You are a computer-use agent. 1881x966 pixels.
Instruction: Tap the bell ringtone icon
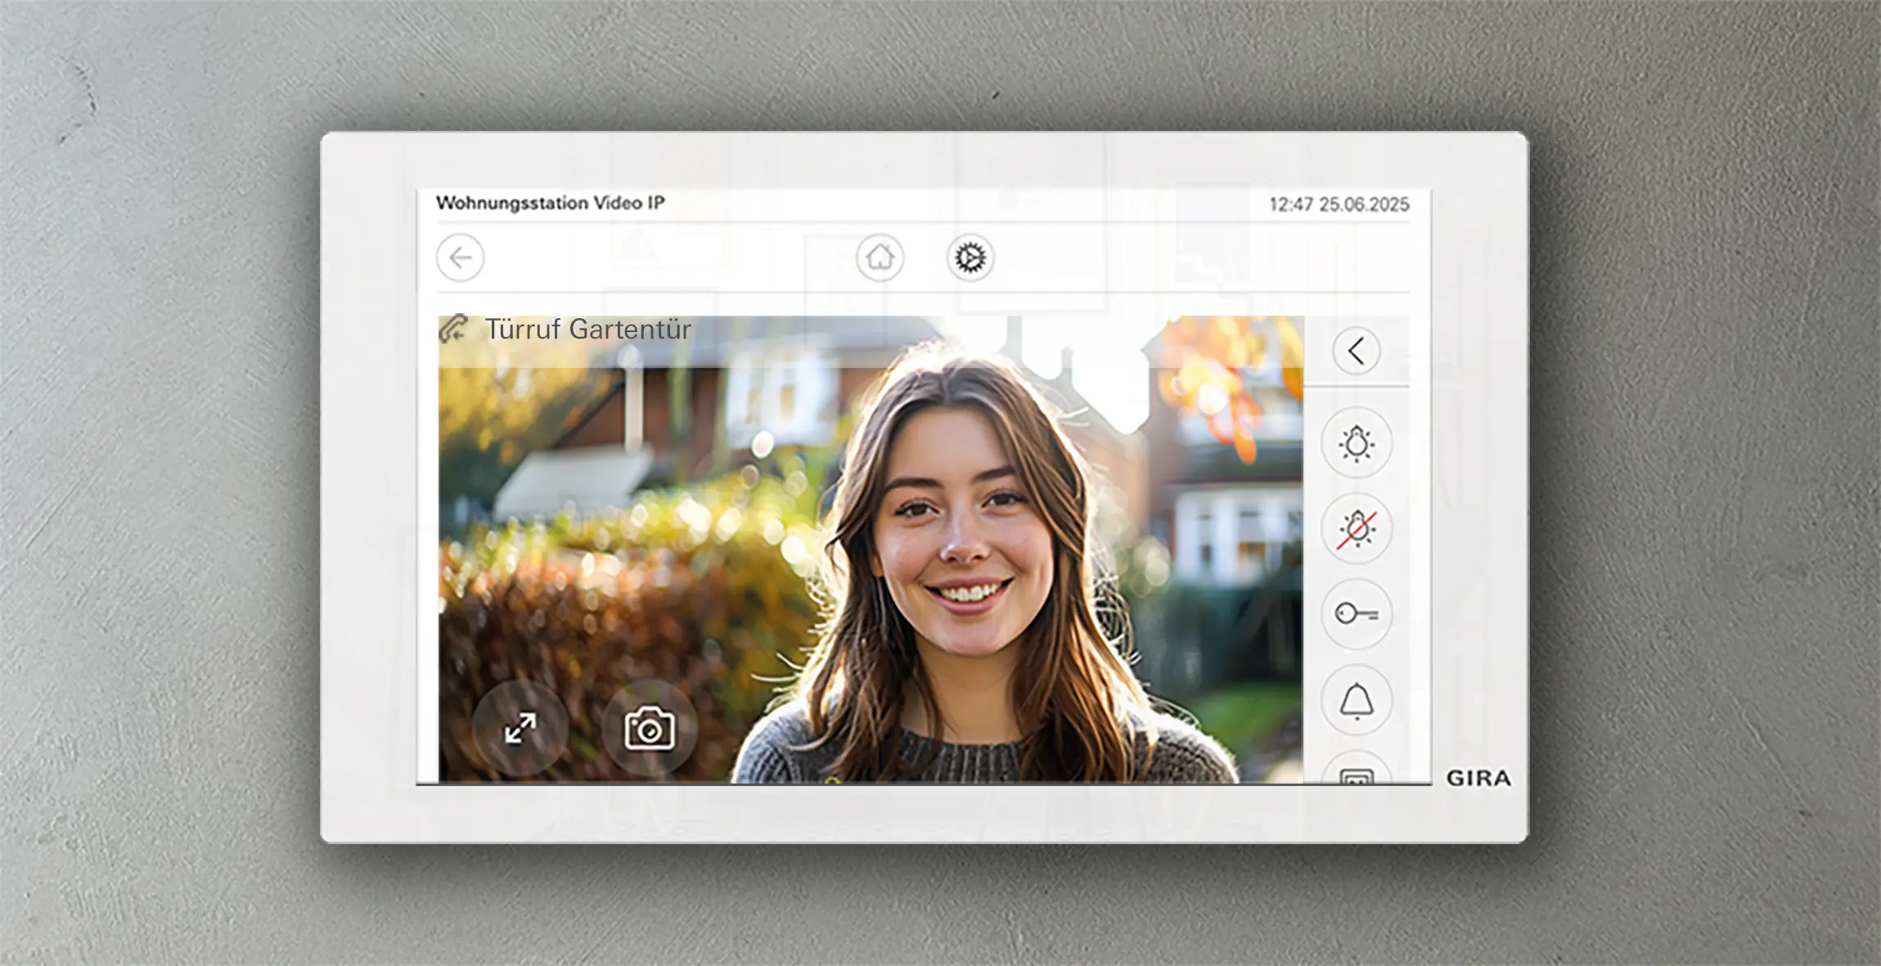[x=1357, y=700]
